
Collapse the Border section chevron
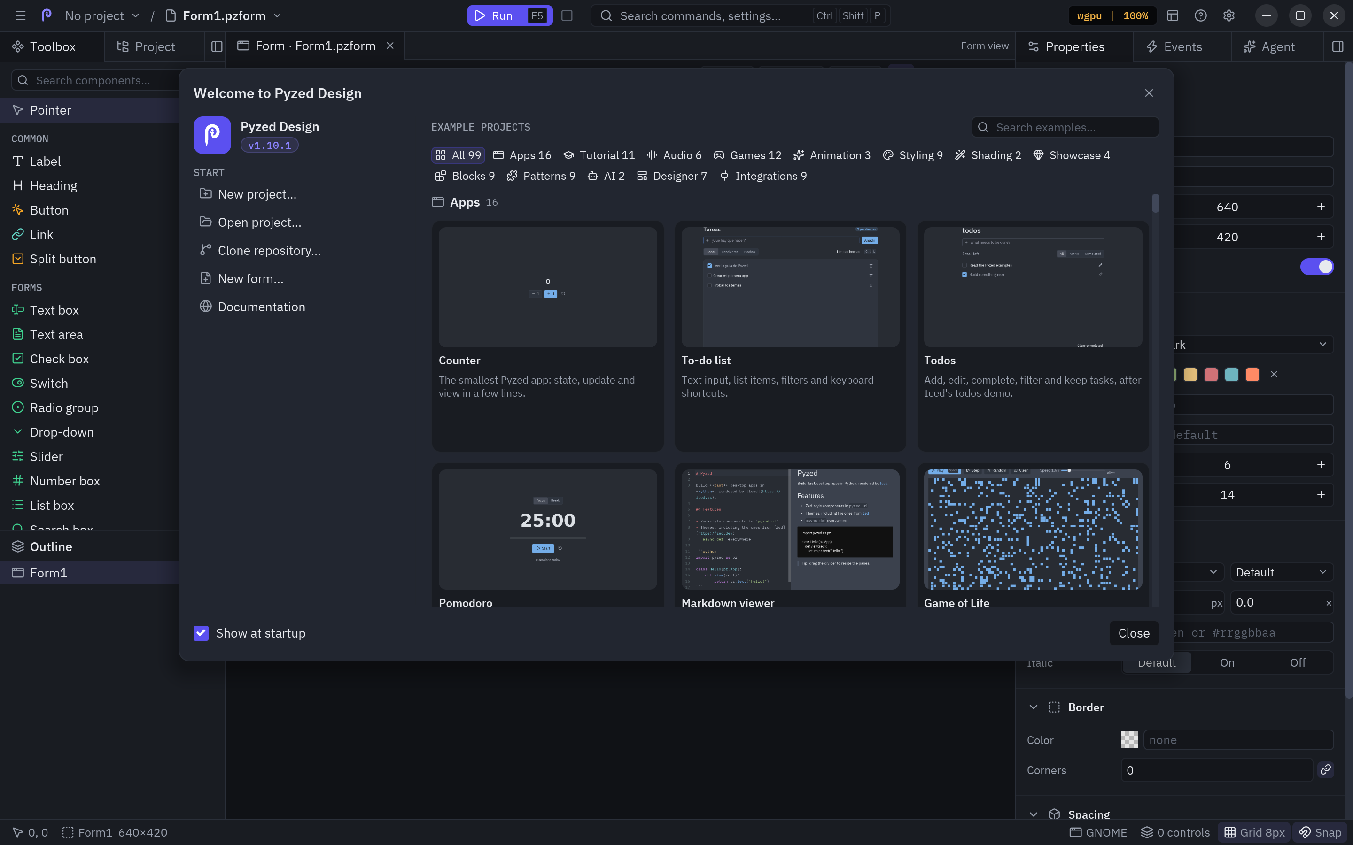pyautogui.click(x=1033, y=707)
